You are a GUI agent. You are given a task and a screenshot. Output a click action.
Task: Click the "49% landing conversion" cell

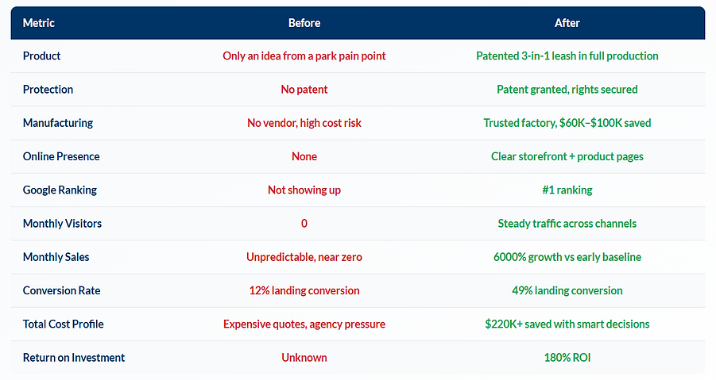click(567, 290)
